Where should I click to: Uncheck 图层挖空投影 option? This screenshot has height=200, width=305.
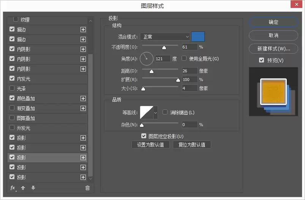tap(144, 136)
